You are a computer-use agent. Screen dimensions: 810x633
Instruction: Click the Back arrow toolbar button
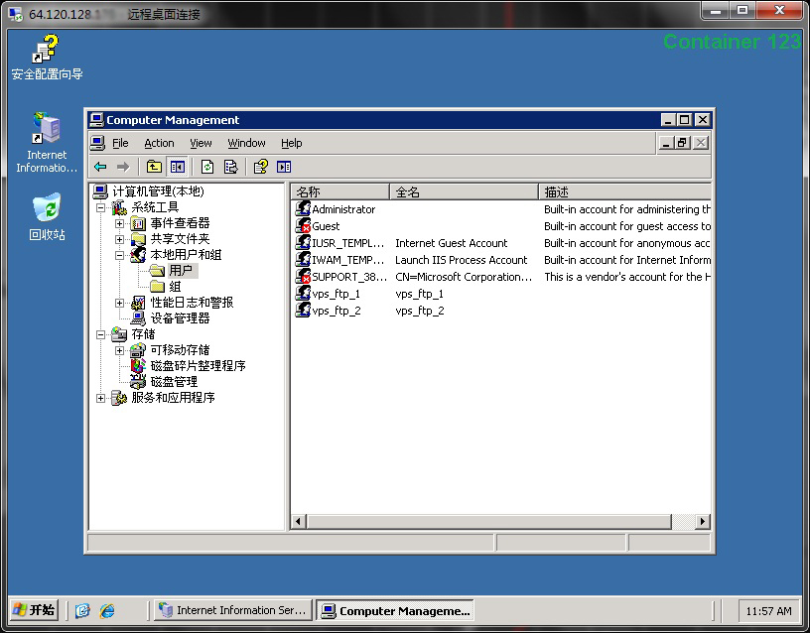pos(100,167)
